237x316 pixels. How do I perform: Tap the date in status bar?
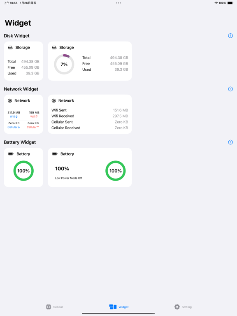click(x=28, y=3)
